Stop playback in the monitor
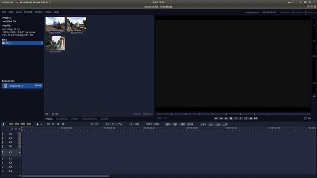317x178 pixels. pos(231,119)
